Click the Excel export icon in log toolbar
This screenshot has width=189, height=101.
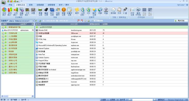coord(36,21)
